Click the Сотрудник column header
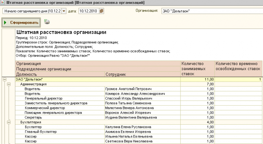Screen dimensions: 263x144 [x=142, y=74]
